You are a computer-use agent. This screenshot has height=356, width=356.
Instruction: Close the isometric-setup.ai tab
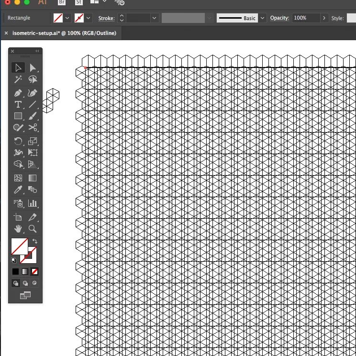tap(6, 33)
